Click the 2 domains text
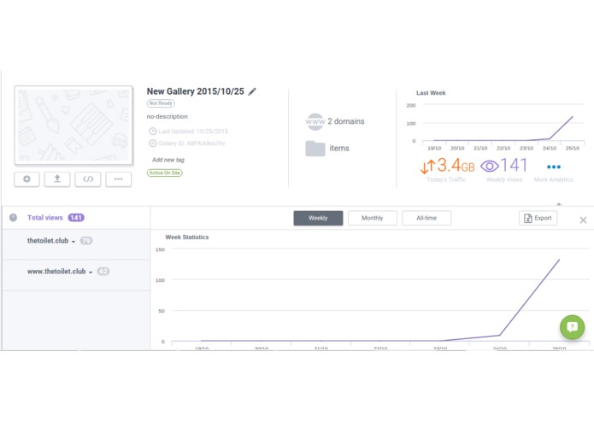The image size is (594, 422). [x=346, y=121]
